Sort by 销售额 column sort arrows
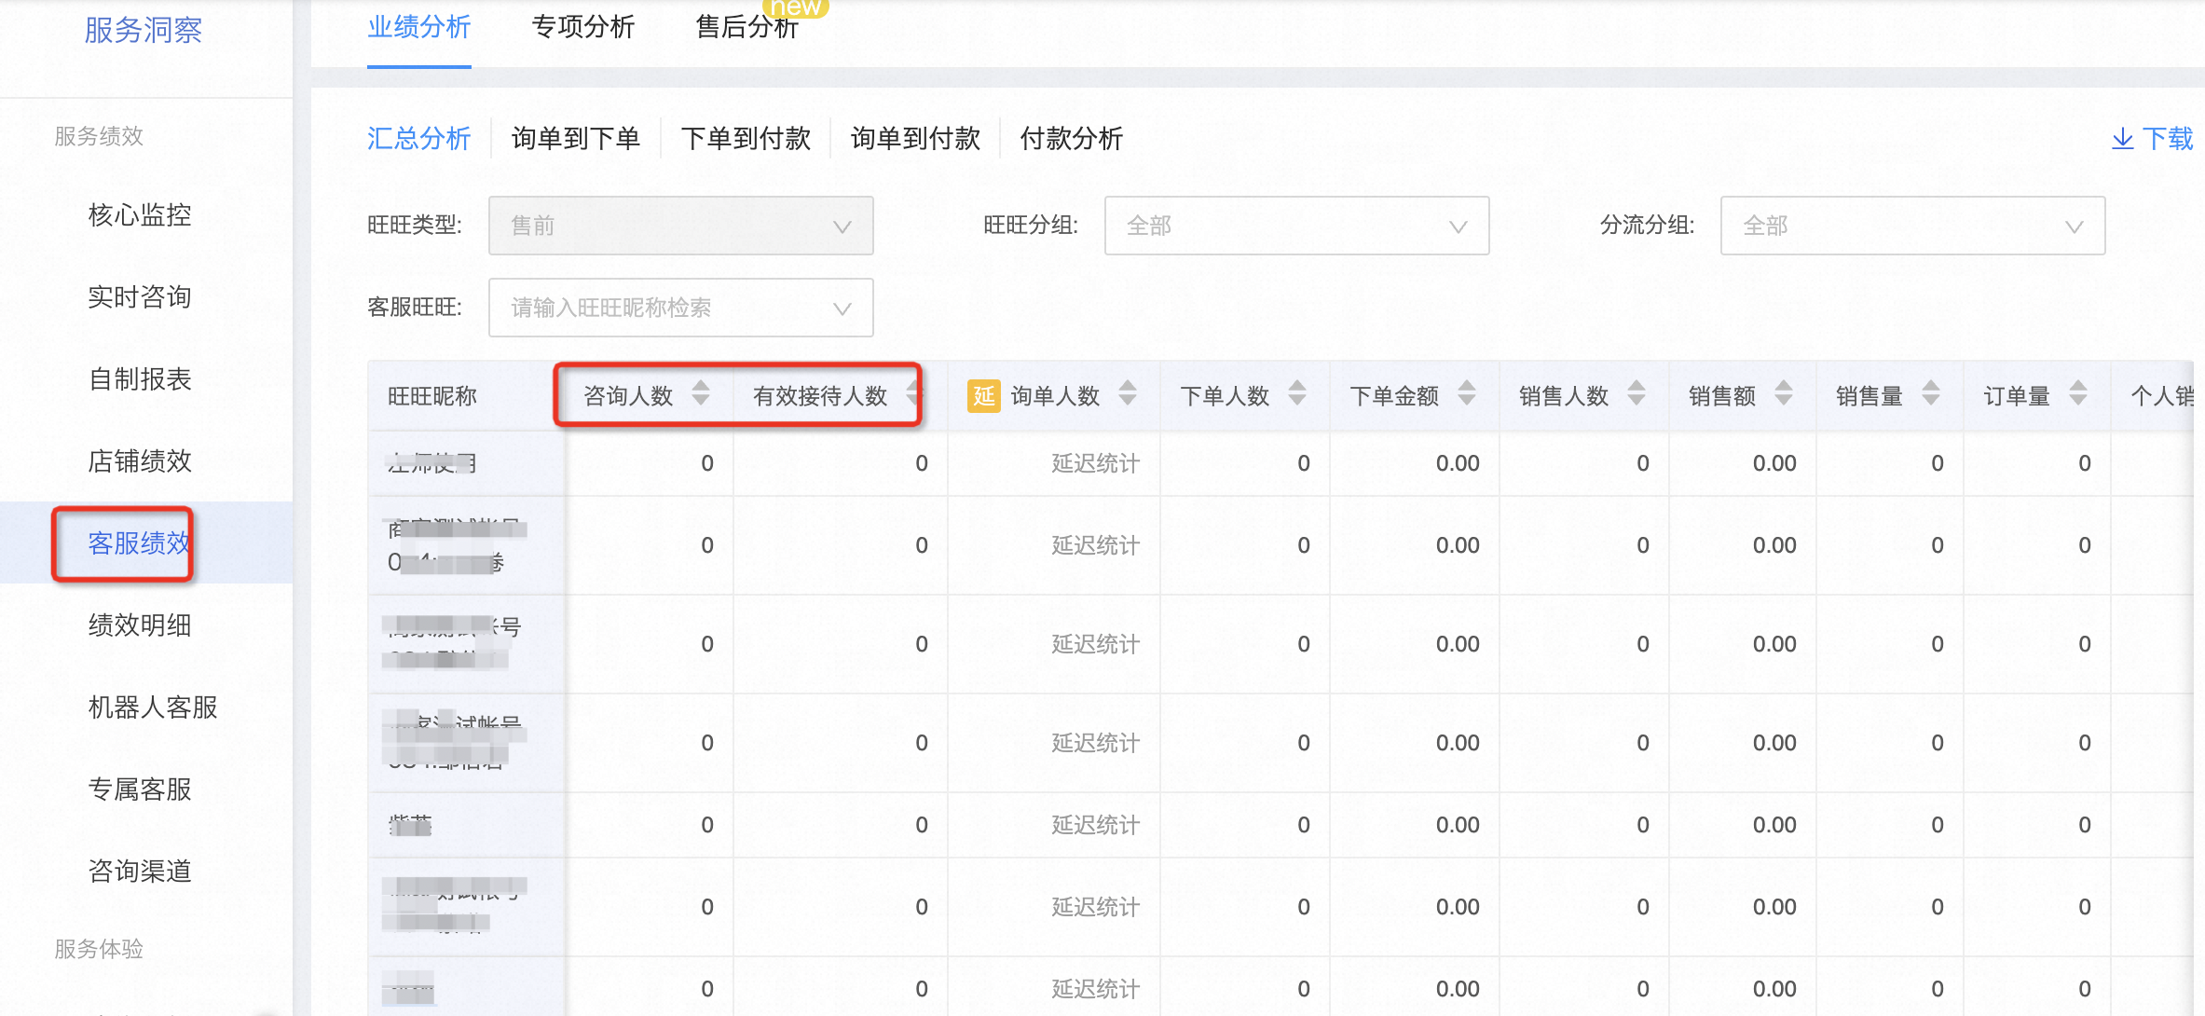 (1784, 394)
